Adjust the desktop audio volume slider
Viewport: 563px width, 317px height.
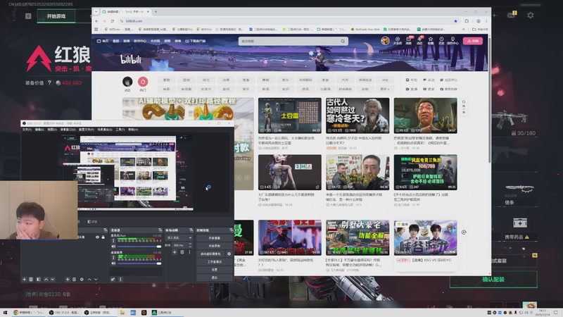139,263
